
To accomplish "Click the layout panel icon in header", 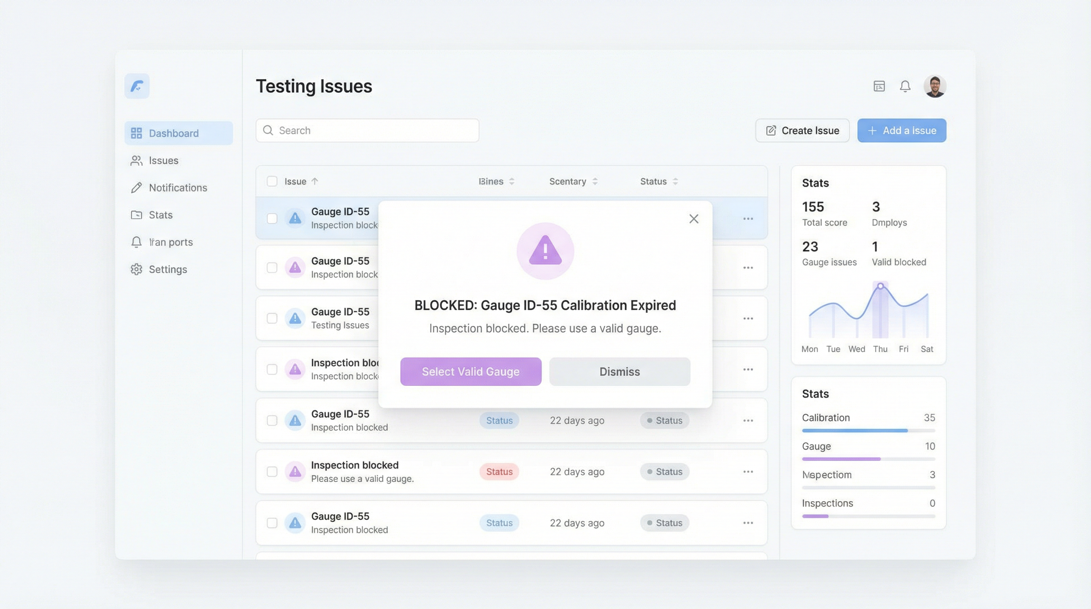I will (879, 86).
